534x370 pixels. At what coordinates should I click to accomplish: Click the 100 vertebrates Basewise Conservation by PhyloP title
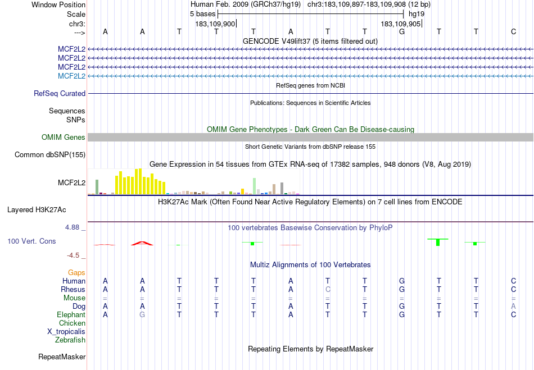310,228
